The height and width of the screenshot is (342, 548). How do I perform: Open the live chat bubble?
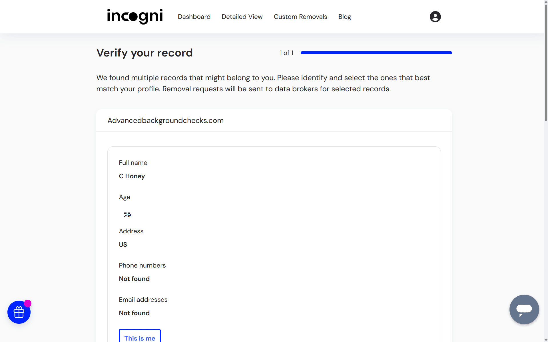(x=524, y=309)
